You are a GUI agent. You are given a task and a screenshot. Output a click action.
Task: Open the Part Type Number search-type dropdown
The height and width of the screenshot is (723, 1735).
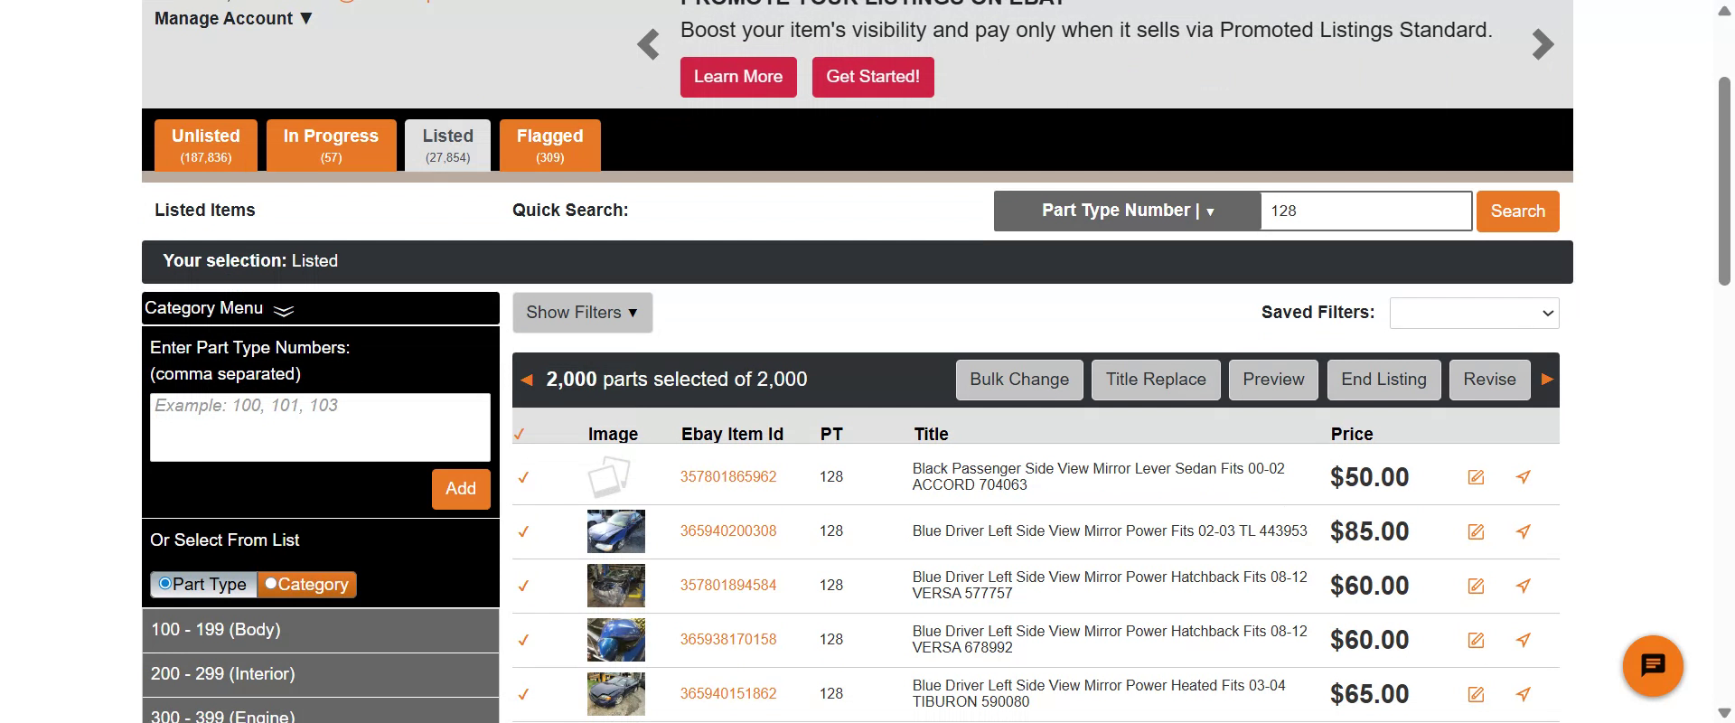(x=1127, y=211)
